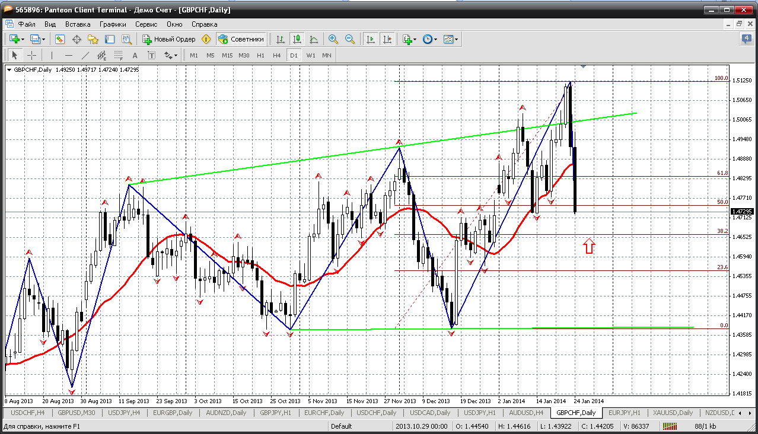Click the MetaEditor yellow diamond icon

[206, 39]
